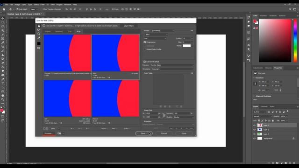Click the three-dots more options in options bar

107,9
